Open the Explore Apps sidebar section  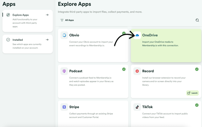pyautogui.click(x=27, y=21)
